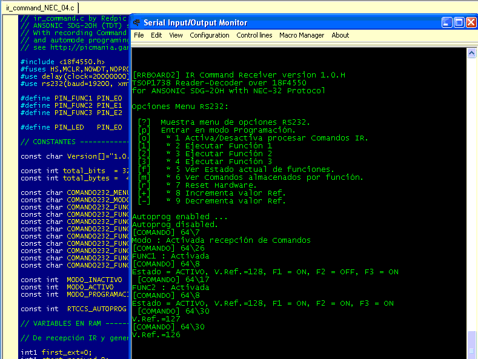Click the '[RRBOARD2] IR Command Receiver' terminal line
The height and width of the screenshot is (359, 478).
tap(239, 75)
